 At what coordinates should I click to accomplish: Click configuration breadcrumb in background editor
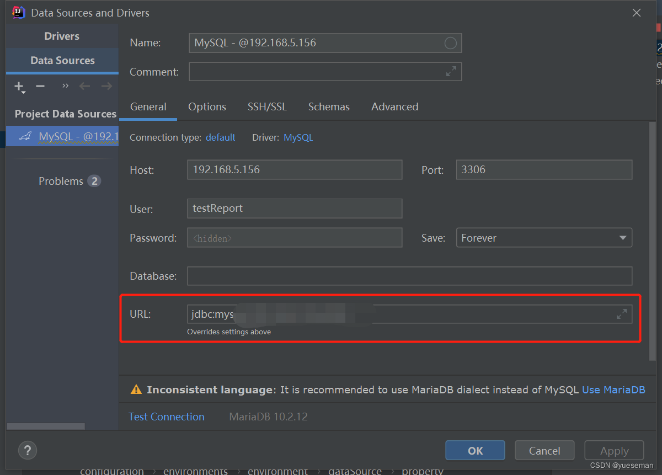click(112, 471)
